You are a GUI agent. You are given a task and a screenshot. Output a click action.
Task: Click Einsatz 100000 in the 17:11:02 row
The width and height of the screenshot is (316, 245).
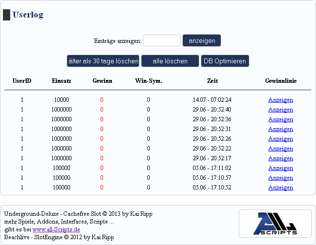tap(61, 168)
